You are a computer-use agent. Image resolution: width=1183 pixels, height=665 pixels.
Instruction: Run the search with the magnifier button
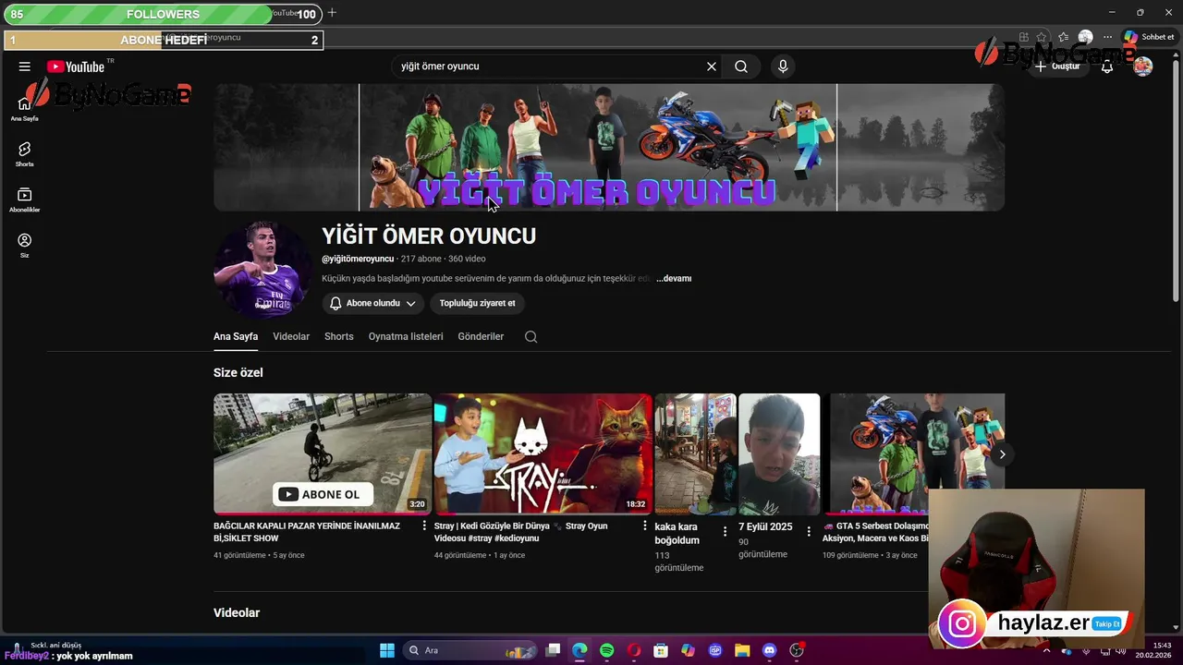[741, 66]
